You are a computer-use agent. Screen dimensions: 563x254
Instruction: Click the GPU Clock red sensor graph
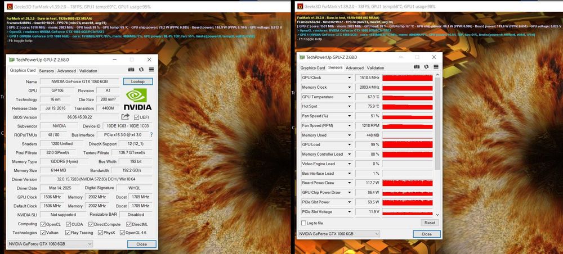coord(407,78)
